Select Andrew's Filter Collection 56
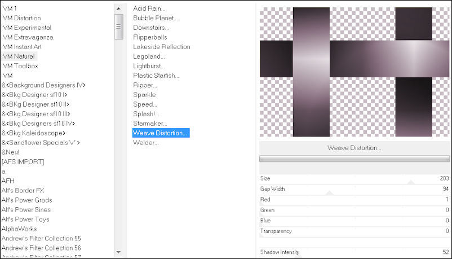The height and width of the screenshot is (259, 452). pyautogui.click(x=41, y=248)
